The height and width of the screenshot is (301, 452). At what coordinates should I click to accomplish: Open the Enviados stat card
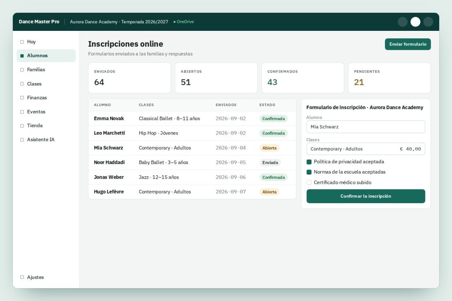pyautogui.click(x=129, y=78)
